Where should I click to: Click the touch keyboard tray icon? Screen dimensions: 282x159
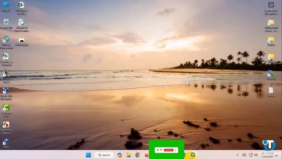(x=244, y=155)
